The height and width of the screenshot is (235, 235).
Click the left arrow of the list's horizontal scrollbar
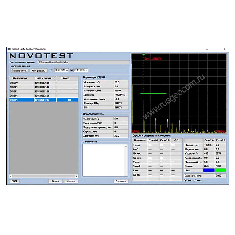(x=11, y=176)
